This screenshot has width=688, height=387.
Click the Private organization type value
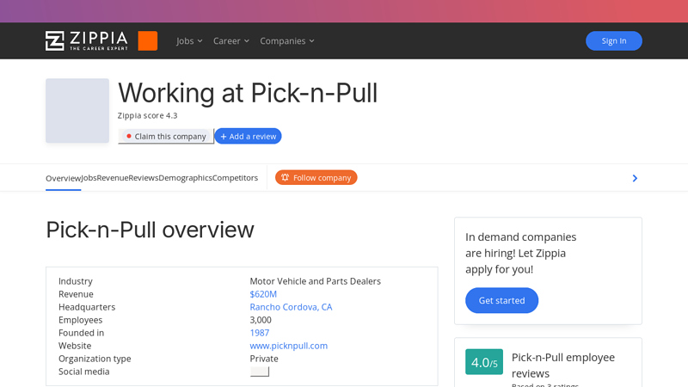pyautogui.click(x=264, y=359)
